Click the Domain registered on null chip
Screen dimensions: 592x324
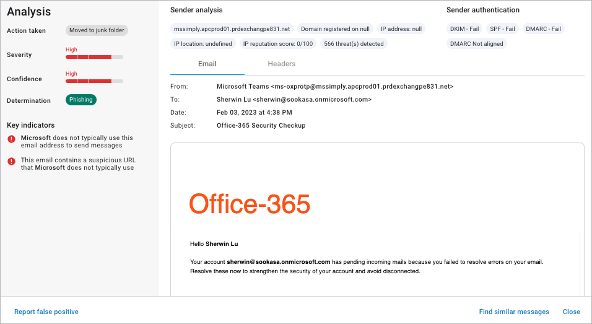(335, 28)
